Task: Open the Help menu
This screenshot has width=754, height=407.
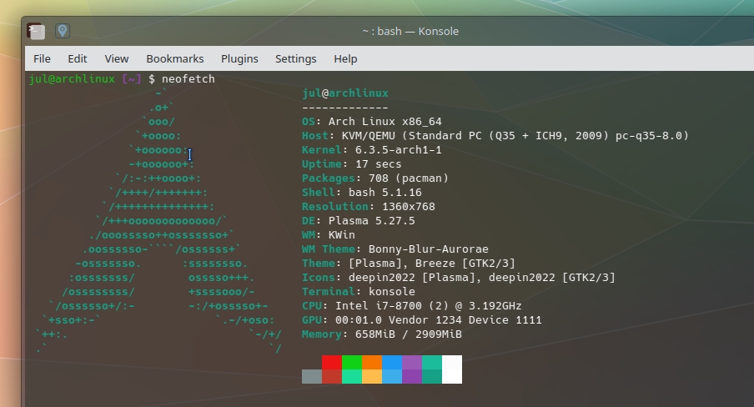Action: 345,58
